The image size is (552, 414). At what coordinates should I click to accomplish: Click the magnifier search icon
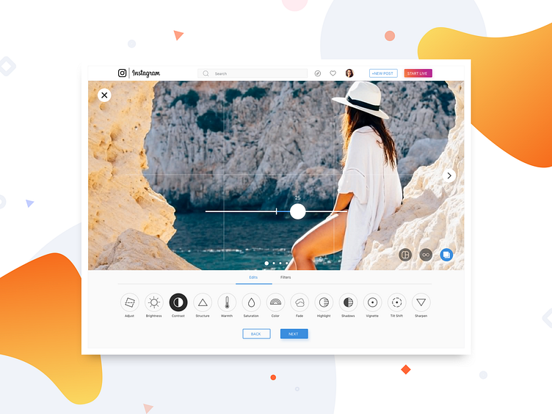[206, 73]
